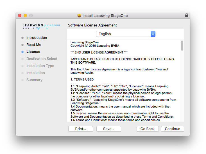Image resolution: width=206 pixels, height=154 pixels.
Task: Select the Read Me step
Action: (x=34, y=45)
